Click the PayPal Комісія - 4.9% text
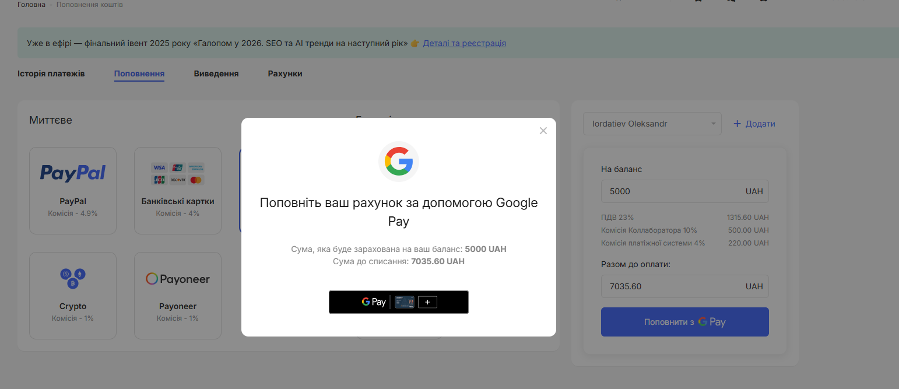The width and height of the screenshot is (899, 389). tap(73, 213)
